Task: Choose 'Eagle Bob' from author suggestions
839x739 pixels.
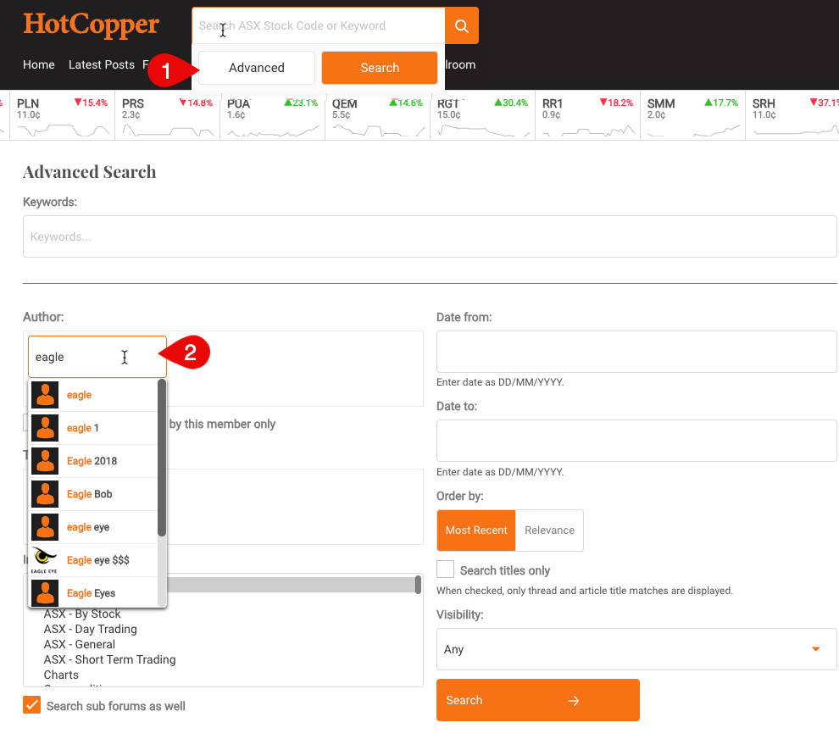Action: pyautogui.click(x=93, y=494)
